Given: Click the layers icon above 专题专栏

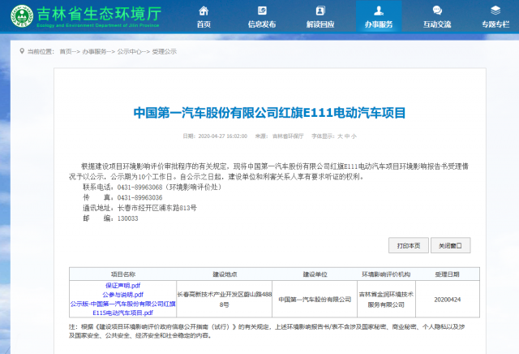Looking at the screenshot, I should (x=495, y=11).
